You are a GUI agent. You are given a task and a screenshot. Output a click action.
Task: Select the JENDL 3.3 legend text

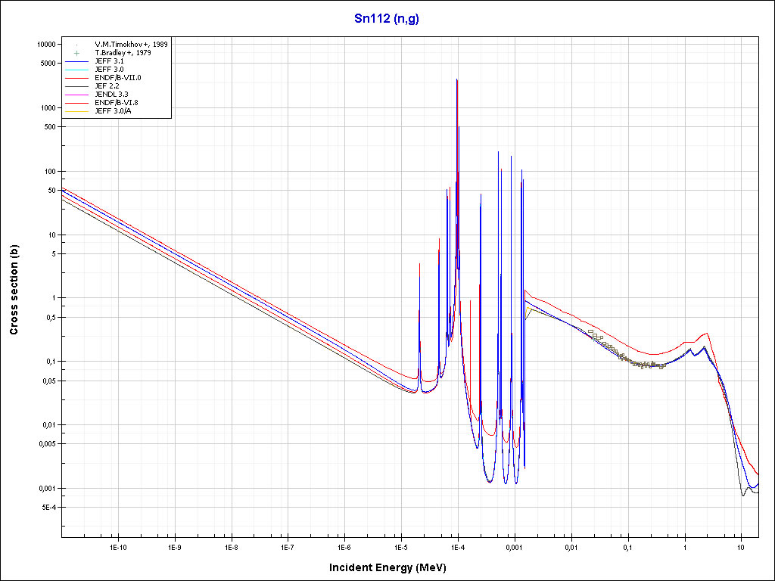tap(111, 95)
